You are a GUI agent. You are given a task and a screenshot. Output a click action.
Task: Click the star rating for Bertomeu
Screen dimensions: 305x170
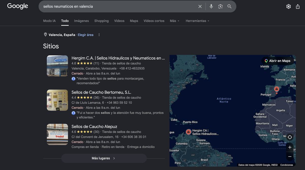pyautogui.click(x=85, y=98)
